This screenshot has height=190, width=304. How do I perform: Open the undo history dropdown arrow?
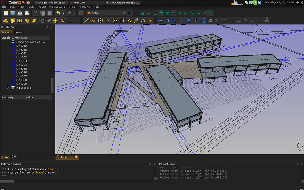[x=63, y=13]
